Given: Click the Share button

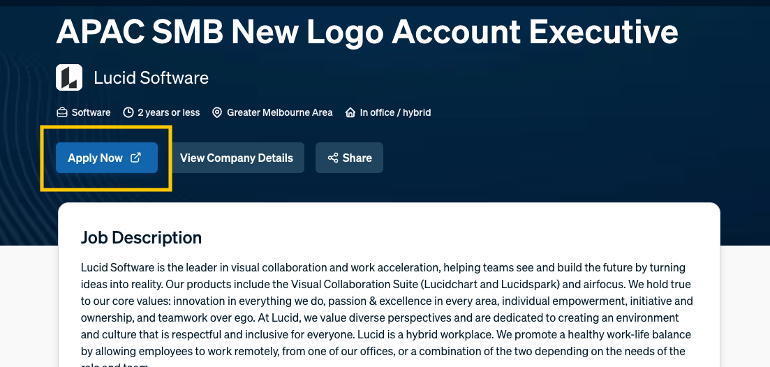Looking at the screenshot, I should tap(349, 158).
